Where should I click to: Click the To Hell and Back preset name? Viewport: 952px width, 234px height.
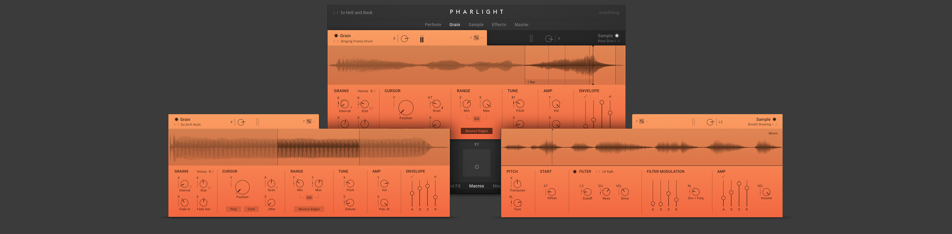point(356,13)
